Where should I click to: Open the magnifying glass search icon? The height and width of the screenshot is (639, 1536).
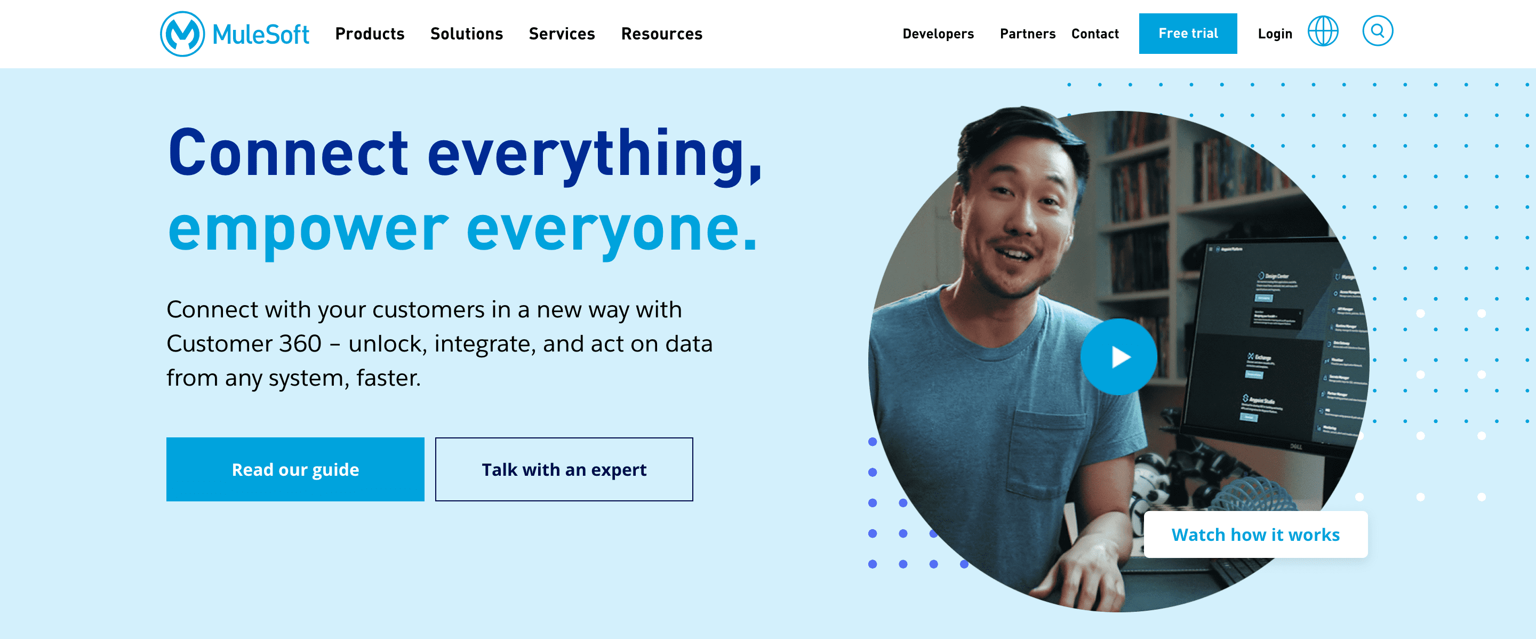[1378, 31]
